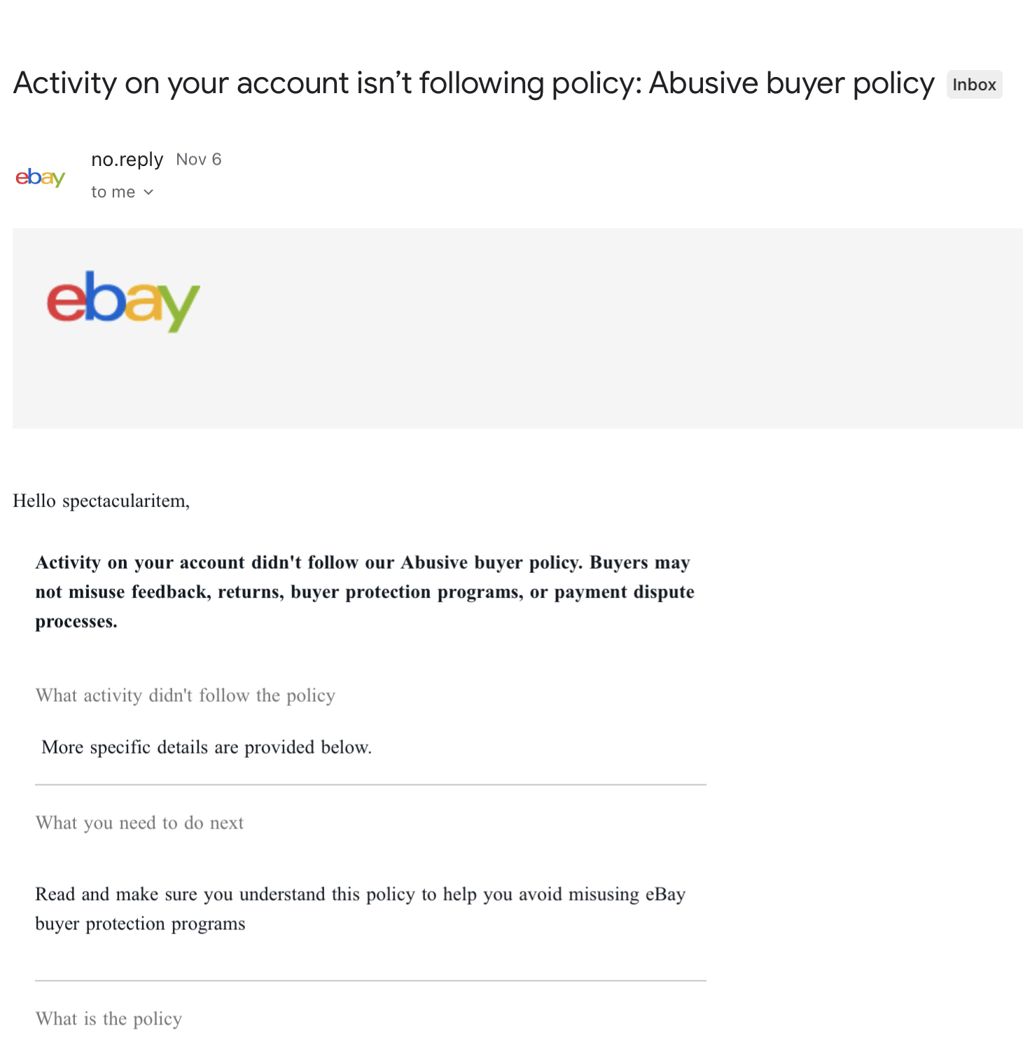Select the 'What is the policy' heading
The image size is (1023, 1047).
pyautogui.click(x=109, y=1019)
